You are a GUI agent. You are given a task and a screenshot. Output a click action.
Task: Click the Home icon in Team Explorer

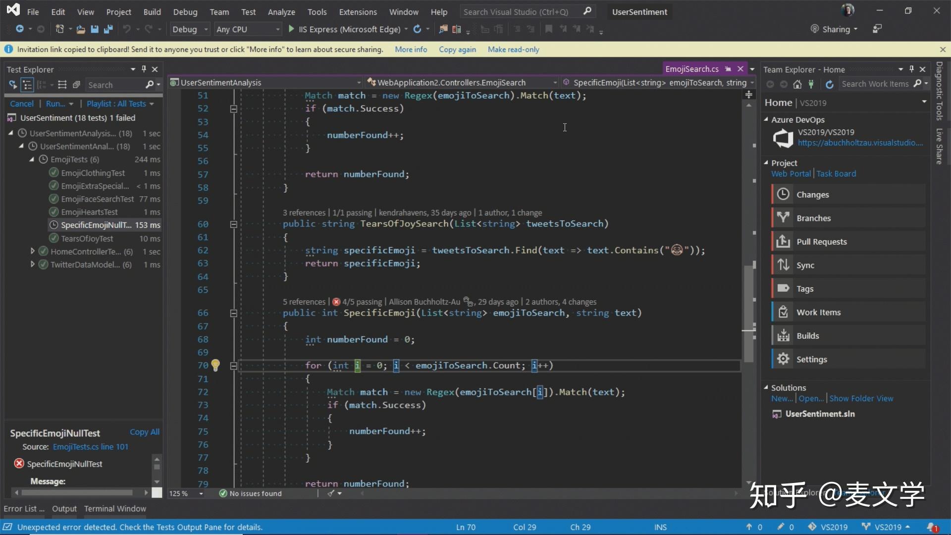pyautogui.click(x=797, y=84)
